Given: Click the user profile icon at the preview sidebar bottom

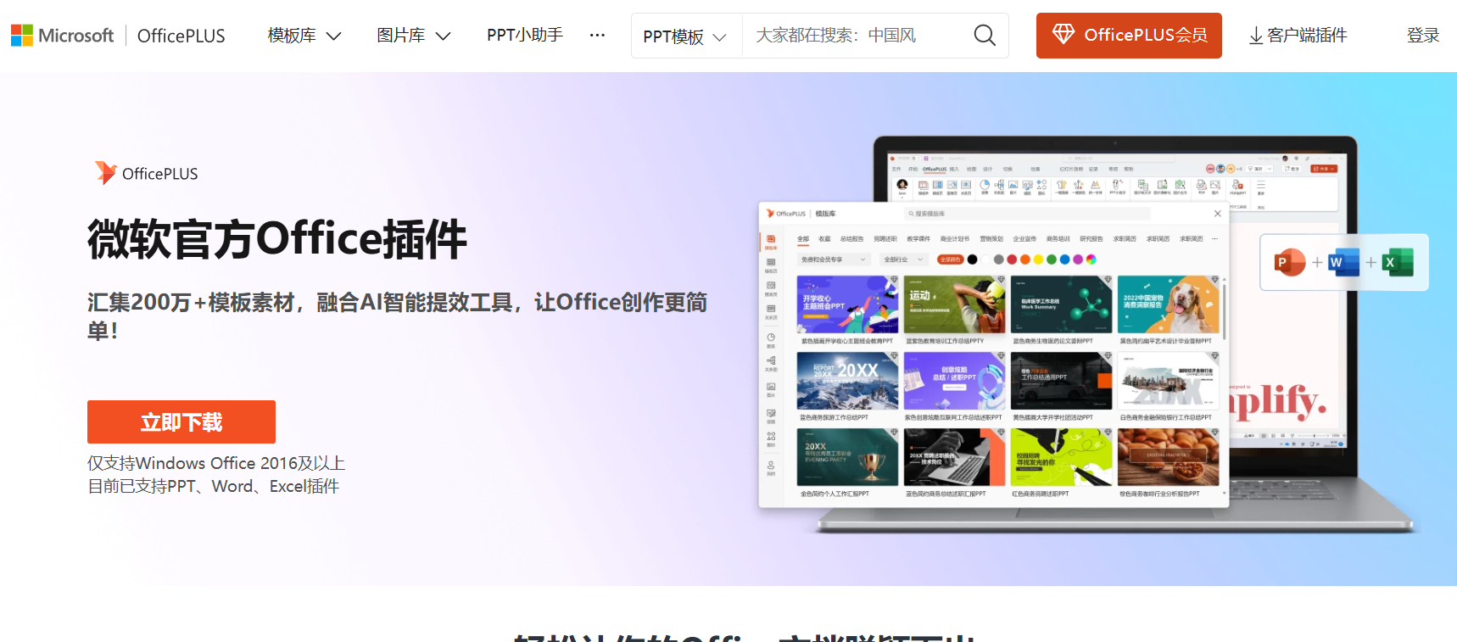Looking at the screenshot, I should [x=771, y=467].
